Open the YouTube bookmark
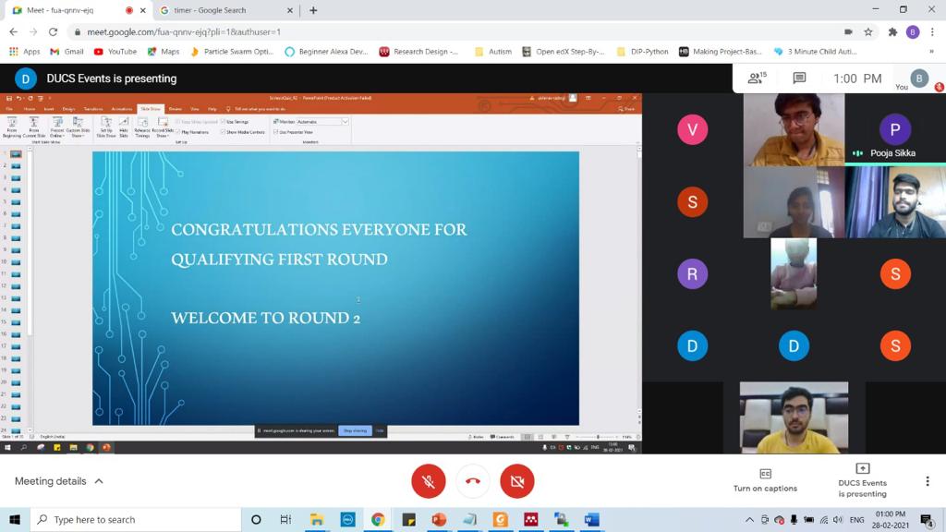 click(x=115, y=52)
